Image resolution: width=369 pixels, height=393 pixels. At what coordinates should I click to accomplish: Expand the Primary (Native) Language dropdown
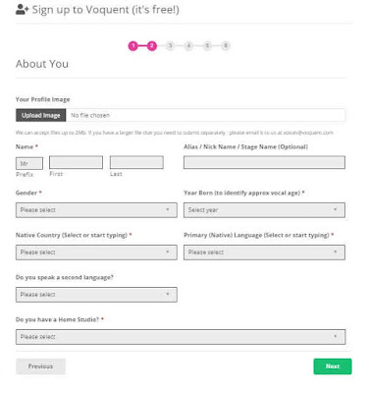point(264,253)
